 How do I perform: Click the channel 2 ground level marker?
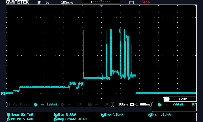pos(3,94)
